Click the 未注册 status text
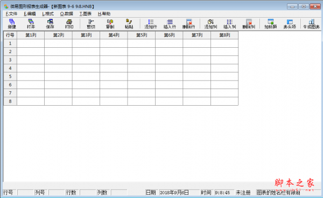323x198 pixels. [x=243, y=193]
